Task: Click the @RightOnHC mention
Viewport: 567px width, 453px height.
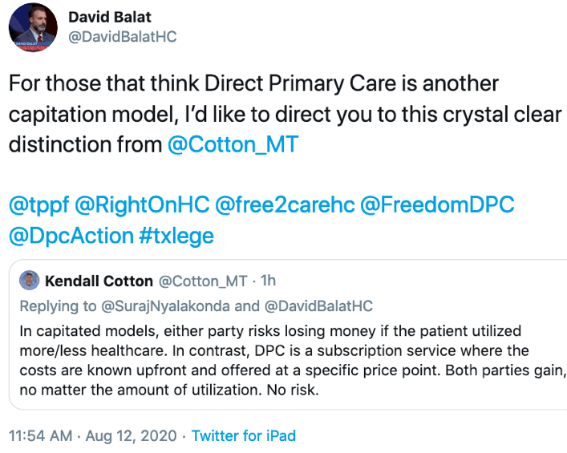Action: coord(142,205)
